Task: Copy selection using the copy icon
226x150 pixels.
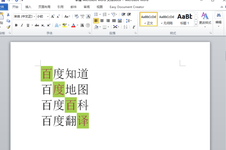Action: pyautogui.click(x=8, y=21)
